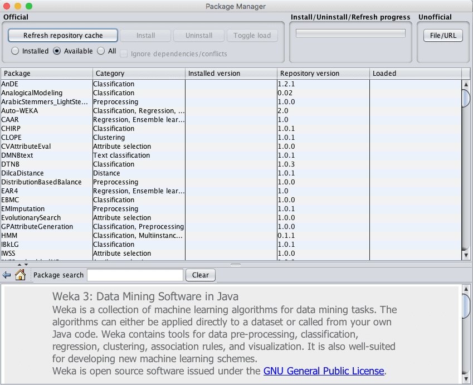Select the Auto-WEKA package
The width and height of the screenshot is (473, 385).
(231, 111)
